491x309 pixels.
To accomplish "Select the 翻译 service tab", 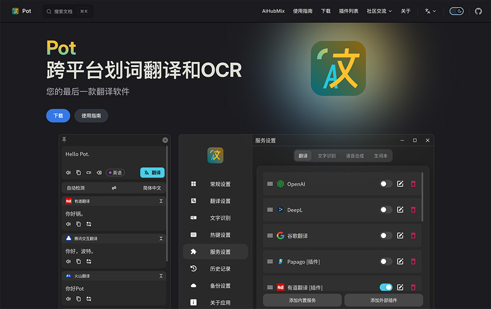I will 303,156.
